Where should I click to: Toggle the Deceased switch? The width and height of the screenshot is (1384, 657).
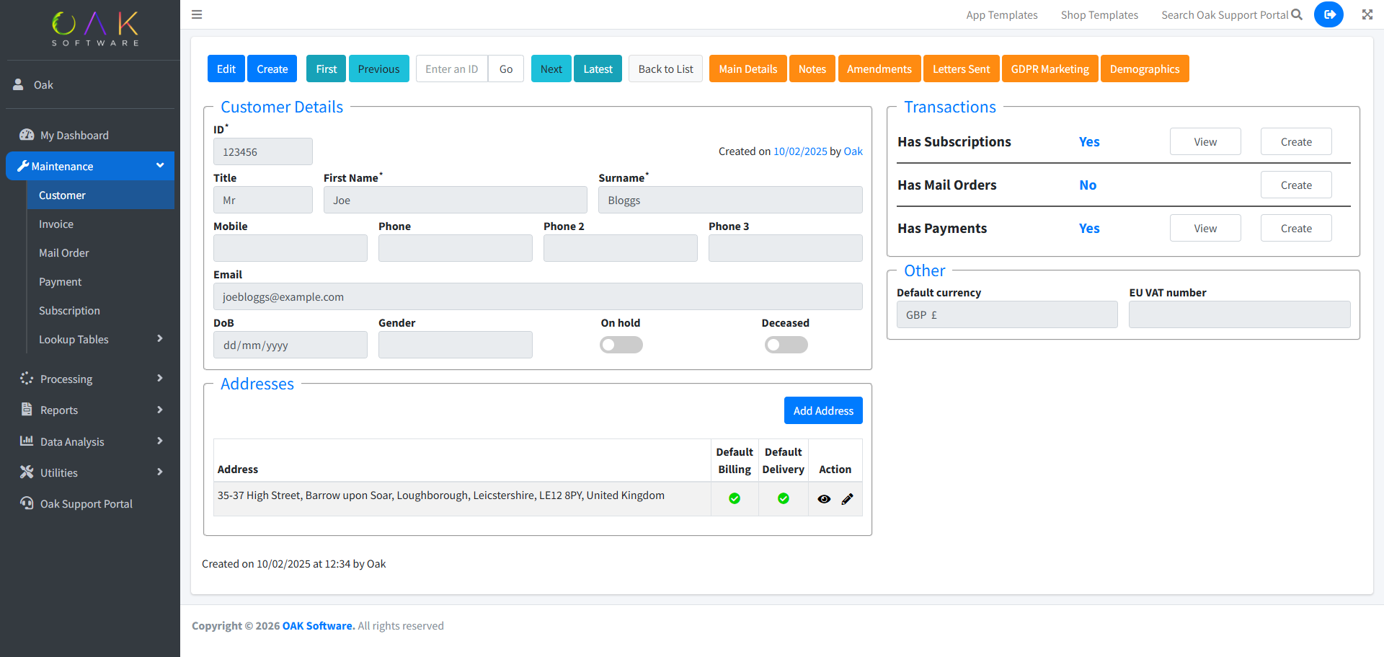pyautogui.click(x=786, y=345)
